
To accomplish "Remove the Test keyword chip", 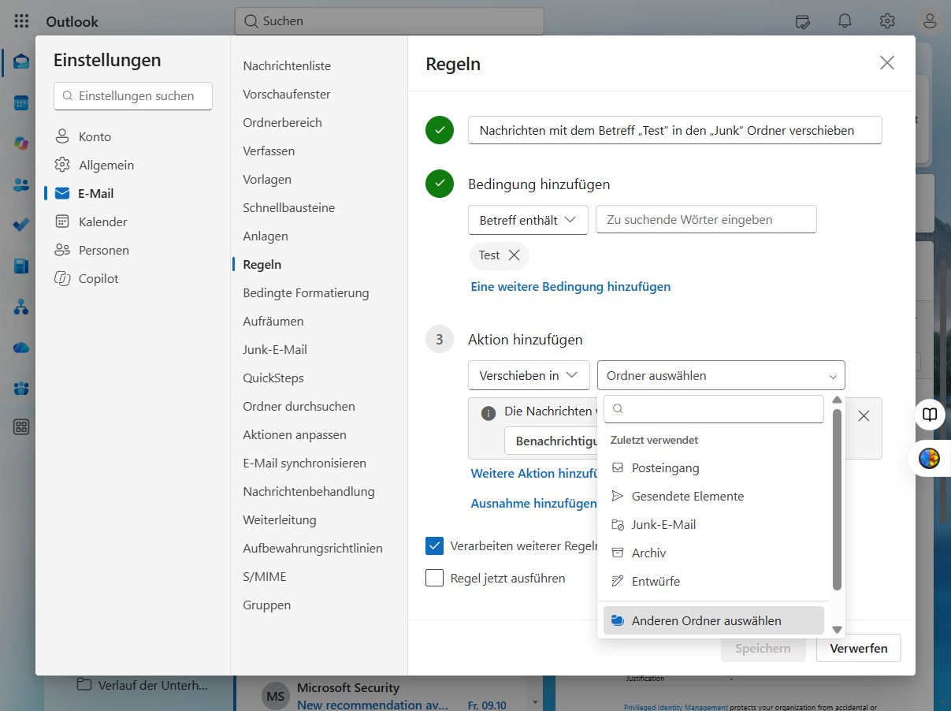I will tap(515, 255).
